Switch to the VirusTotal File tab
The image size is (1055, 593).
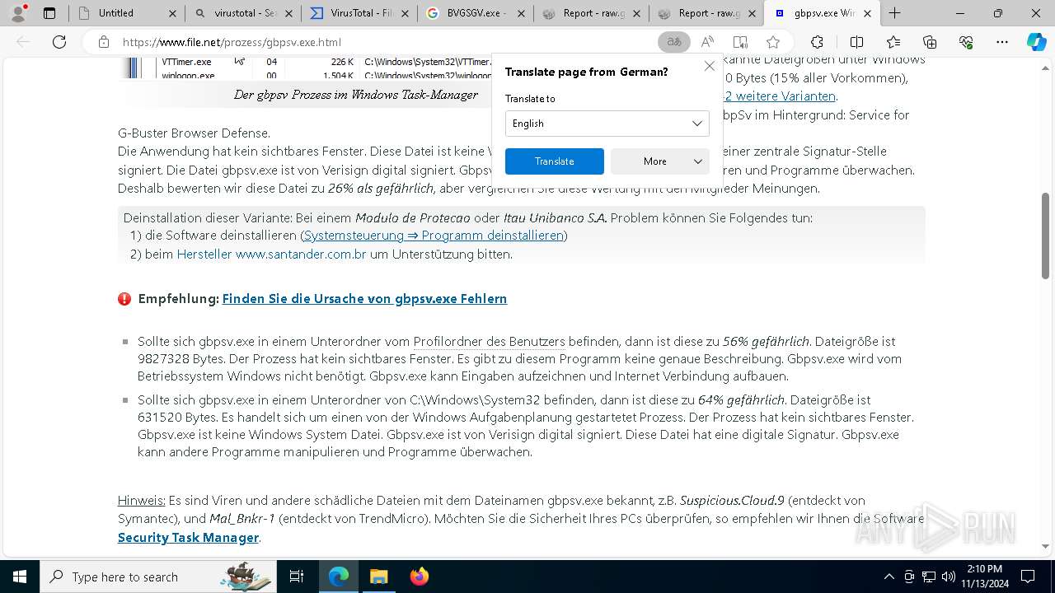pos(359,13)
